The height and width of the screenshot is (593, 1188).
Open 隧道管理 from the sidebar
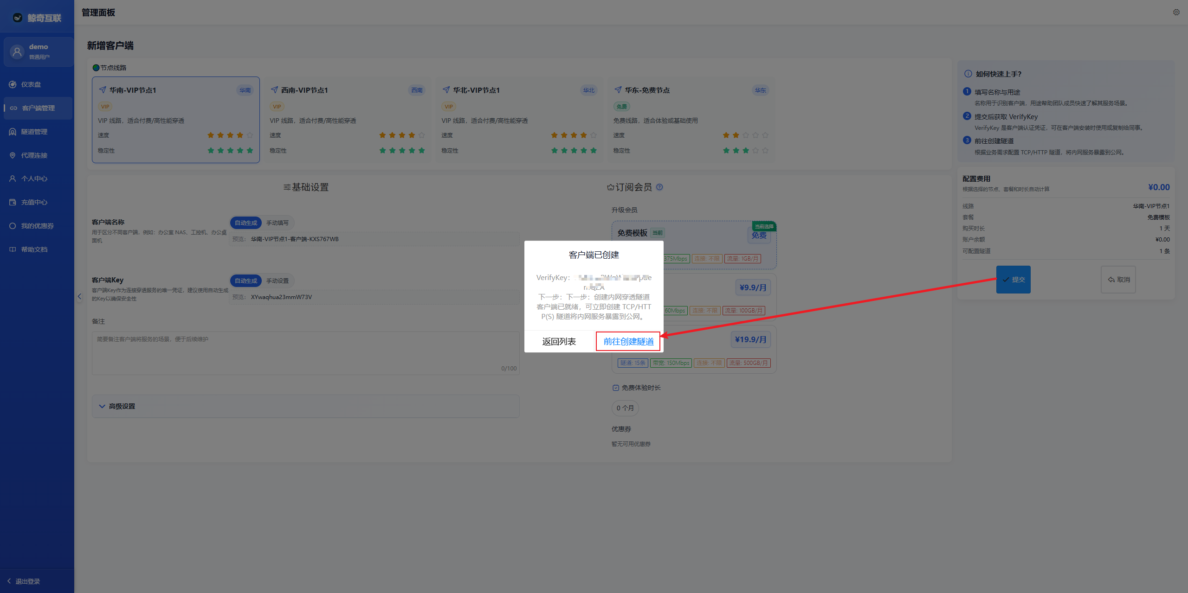coord(34,132)
